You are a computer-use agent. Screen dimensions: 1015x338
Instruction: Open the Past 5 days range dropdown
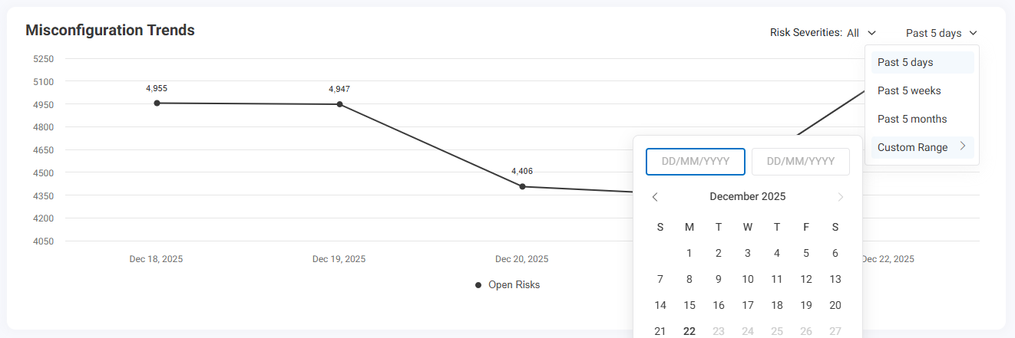click(941, 33)
